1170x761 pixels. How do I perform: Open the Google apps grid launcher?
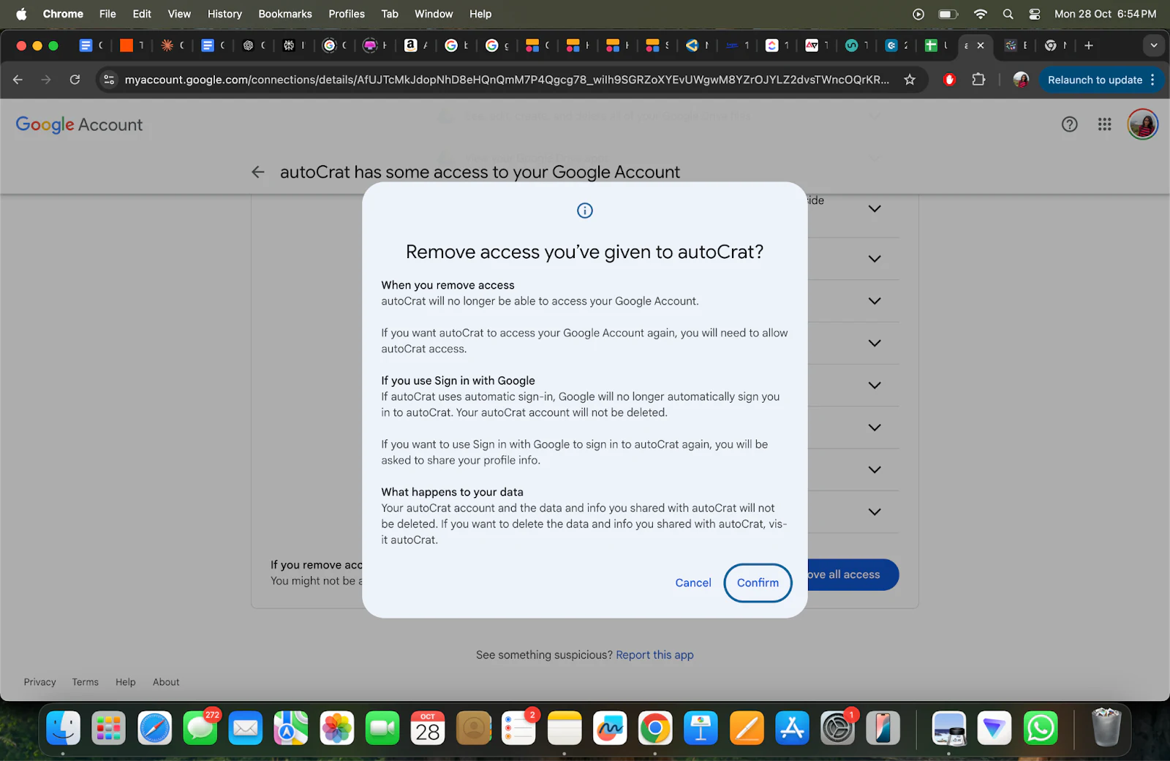pos(1104,124)
